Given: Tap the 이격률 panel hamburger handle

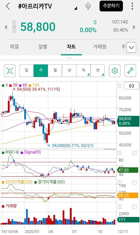Looking at the screenshot, I should click(120, 182).
